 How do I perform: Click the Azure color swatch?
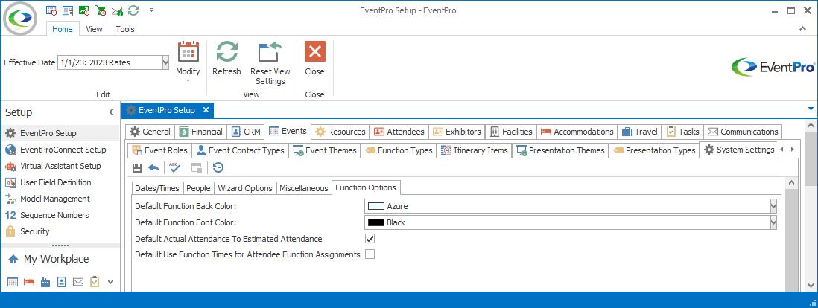(x=375, y=206)
